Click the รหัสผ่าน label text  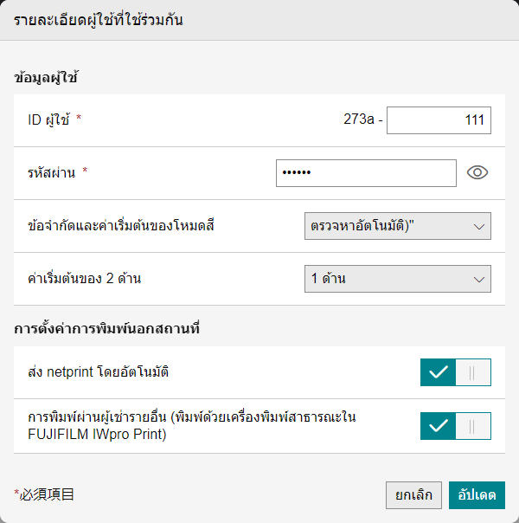[52, 172]
